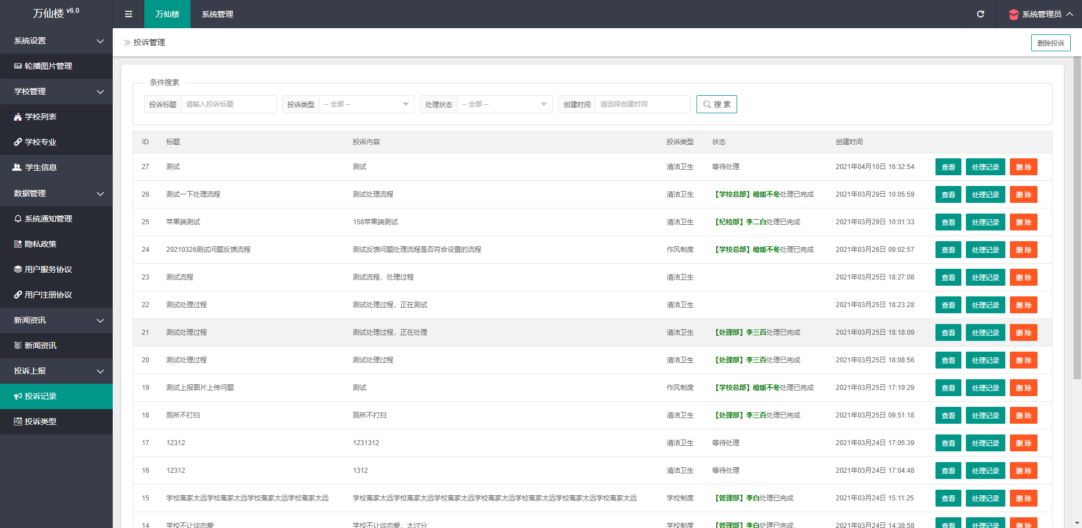Image resolution: width=1082 pixels, height=528 pixels.
Task: Open 处理记录 for complaint ID 21
Action: point(986,332)
